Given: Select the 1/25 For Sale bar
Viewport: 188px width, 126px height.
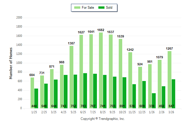Looking at the screenshot, I should pos(32,93).
